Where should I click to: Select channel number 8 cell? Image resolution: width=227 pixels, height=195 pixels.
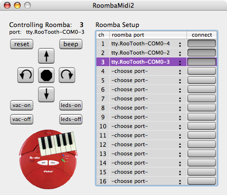(x=103, y=108)
